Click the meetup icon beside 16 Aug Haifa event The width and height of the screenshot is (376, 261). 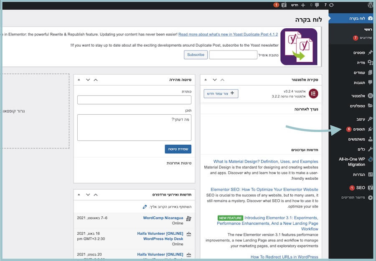point(189,234)
